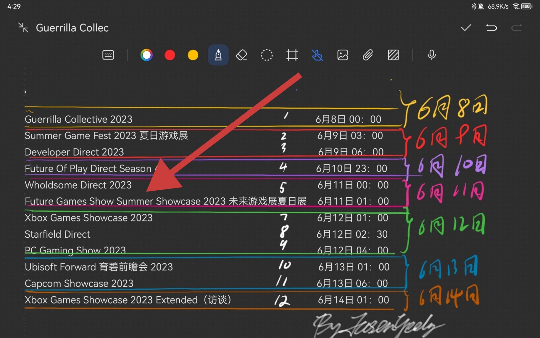540x338 pixels.
Task: Click the text Guerrilla Collective 2023
Action: (79, 119)
